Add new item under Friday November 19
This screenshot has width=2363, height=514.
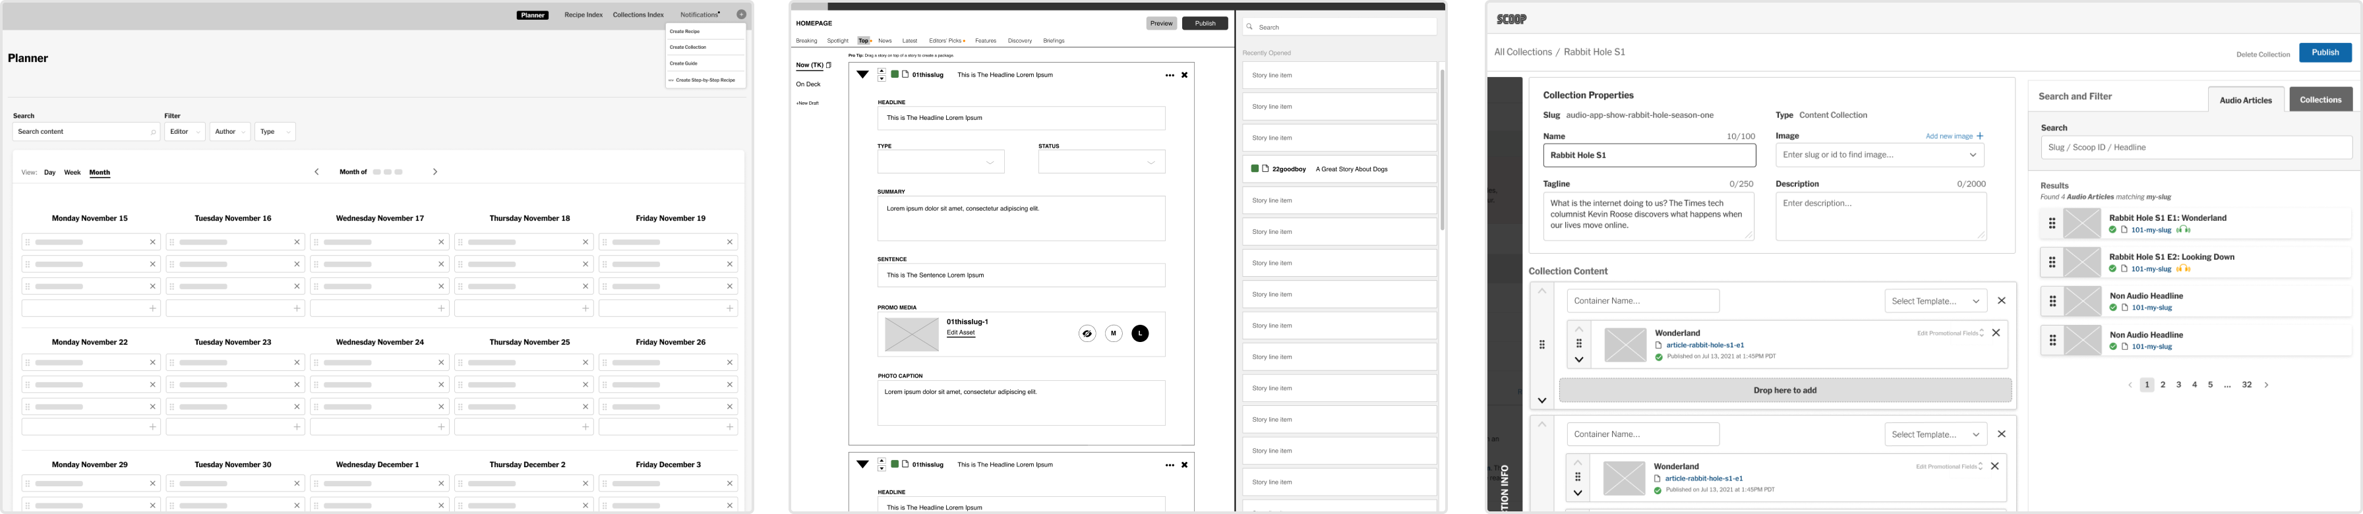[x=729, y=308]
